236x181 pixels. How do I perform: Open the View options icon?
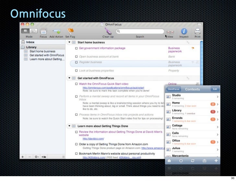pyautogui.click(x=170, y=32)
